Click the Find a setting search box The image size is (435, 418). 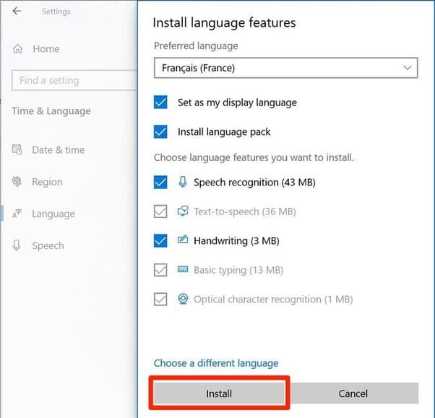click(72, 80)
